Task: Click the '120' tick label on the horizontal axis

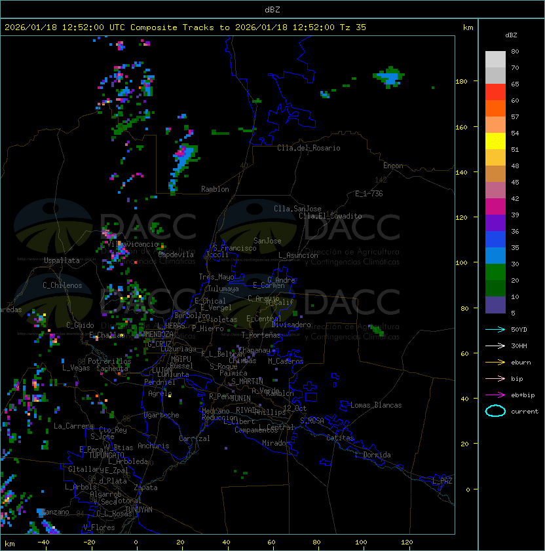Action: point(407,542)
